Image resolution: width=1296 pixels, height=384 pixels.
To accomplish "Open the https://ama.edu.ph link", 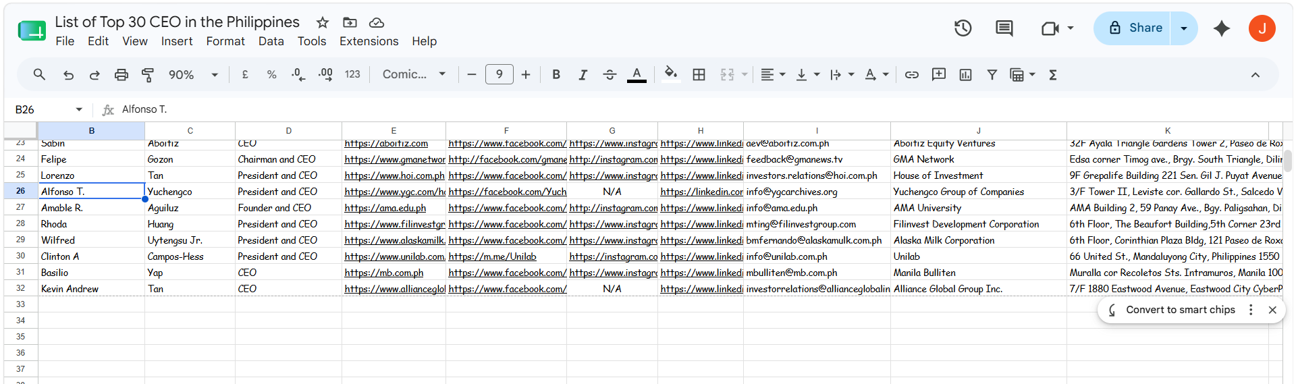I will (385, 208).
